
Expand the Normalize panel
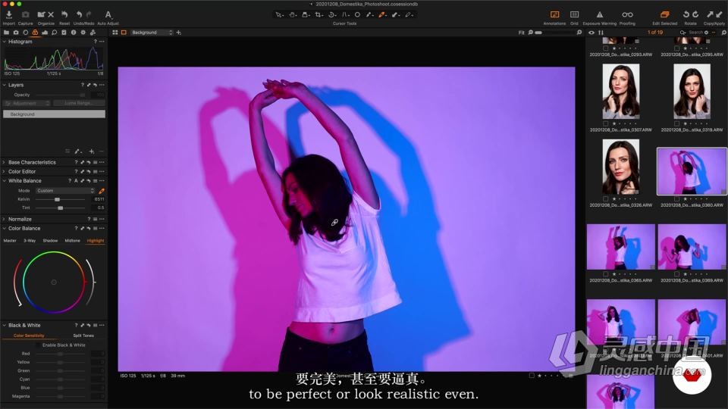[x=5, y=219]
